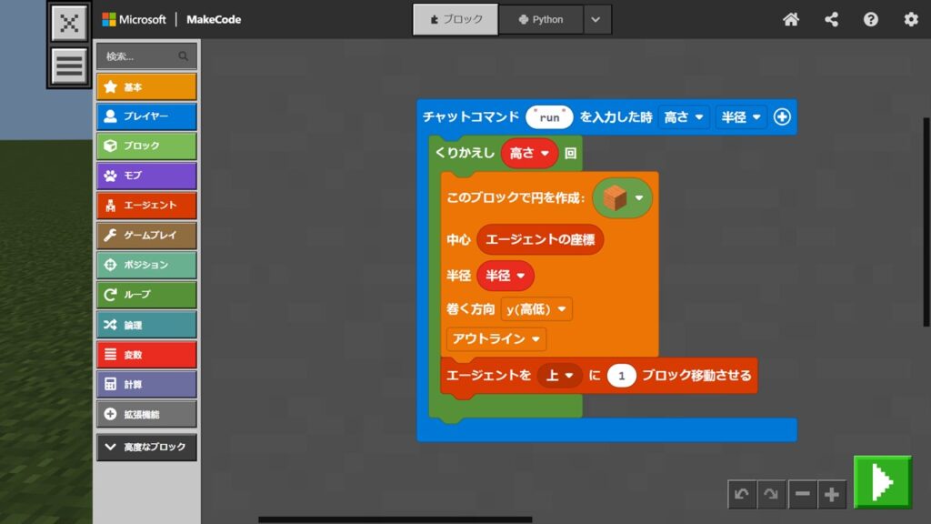
Task: Zoom in with the plus button
Action: [x=831, y=494]
